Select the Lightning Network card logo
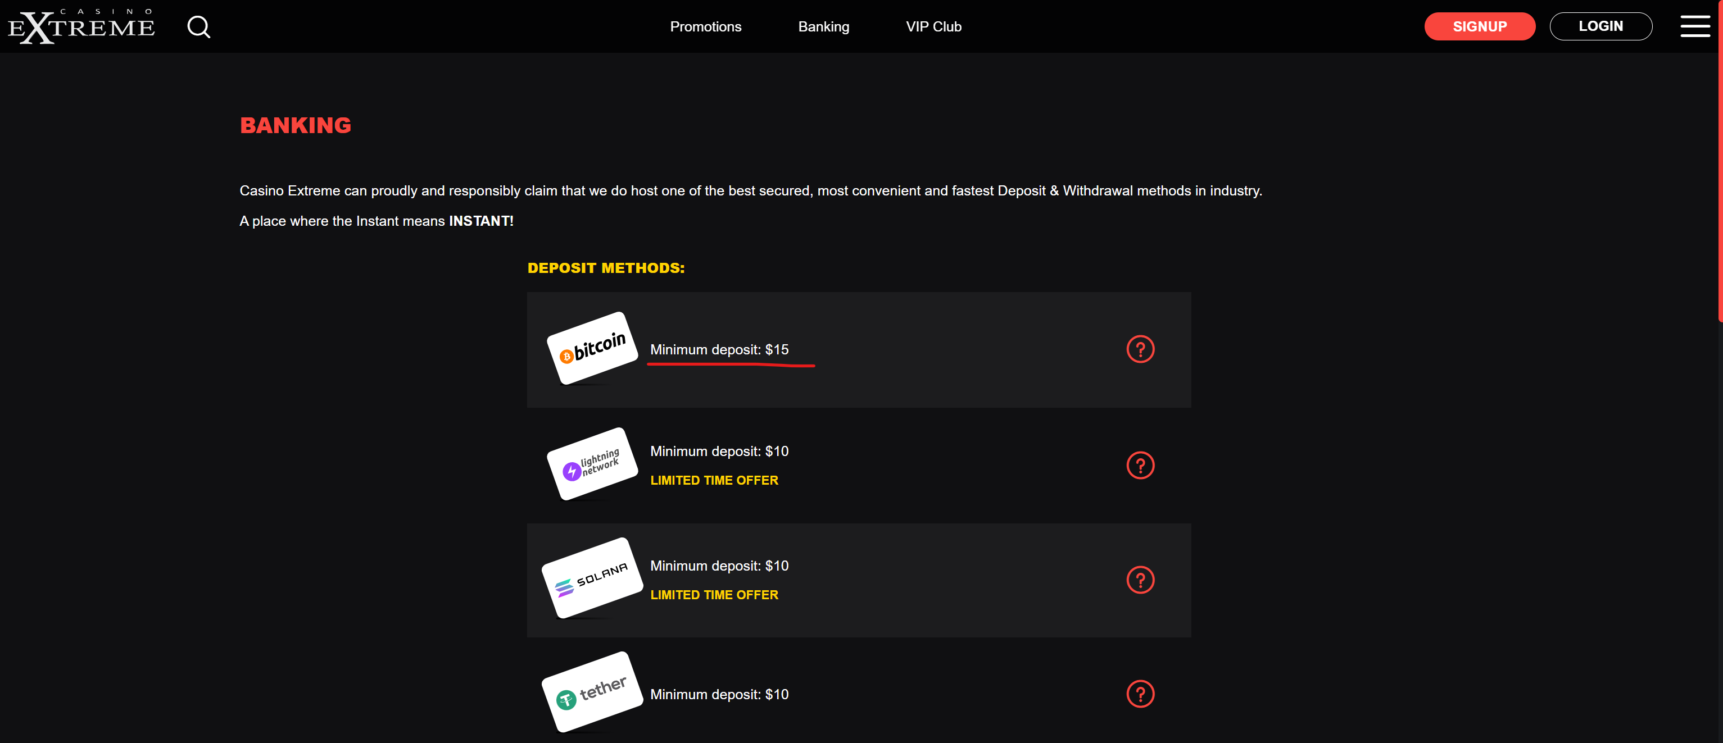The width and height of the screenshot is (1723, 743). [x=592, y=464]
